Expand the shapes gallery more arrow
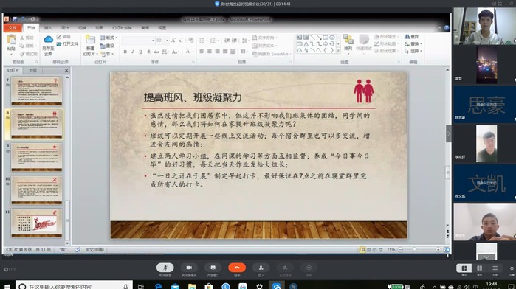Screen dimensions: 516x289 point(338,51)
